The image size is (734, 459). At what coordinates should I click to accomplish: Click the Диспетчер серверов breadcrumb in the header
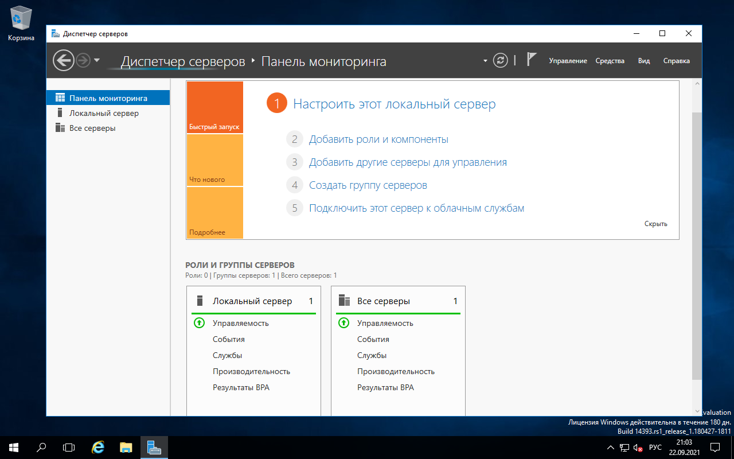pyautogui.click(x=183, y=61)
